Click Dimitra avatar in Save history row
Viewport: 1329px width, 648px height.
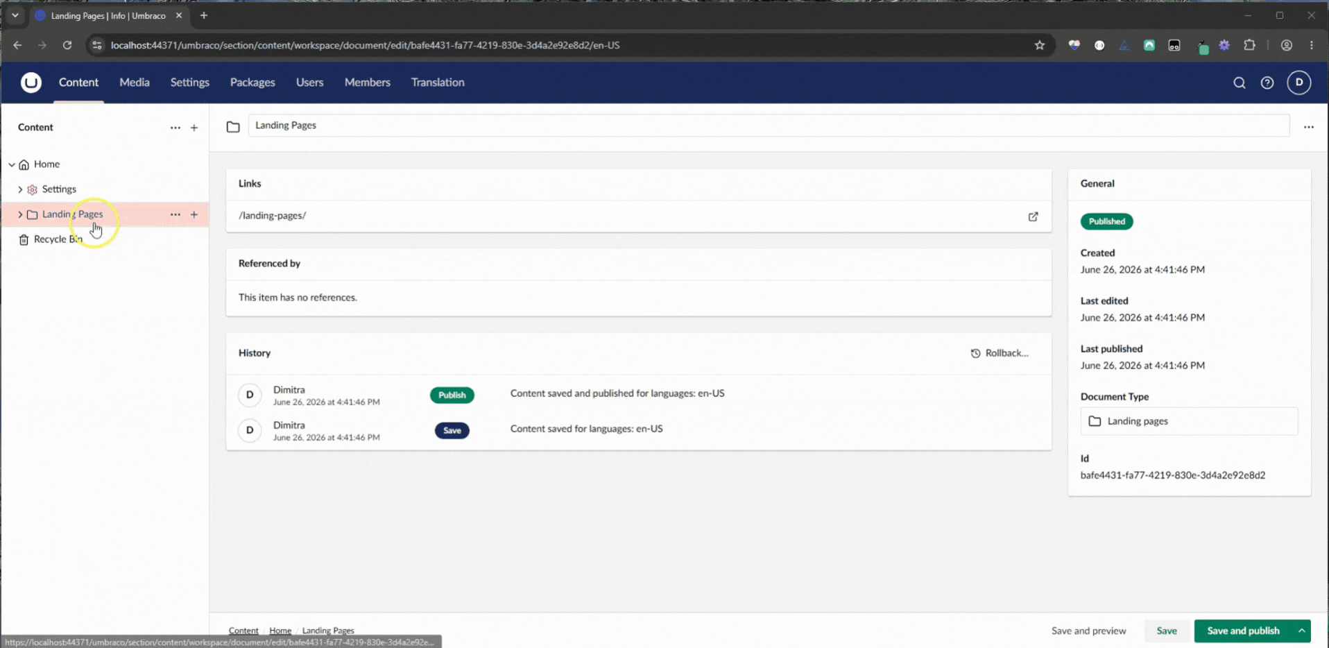point(250,430)
